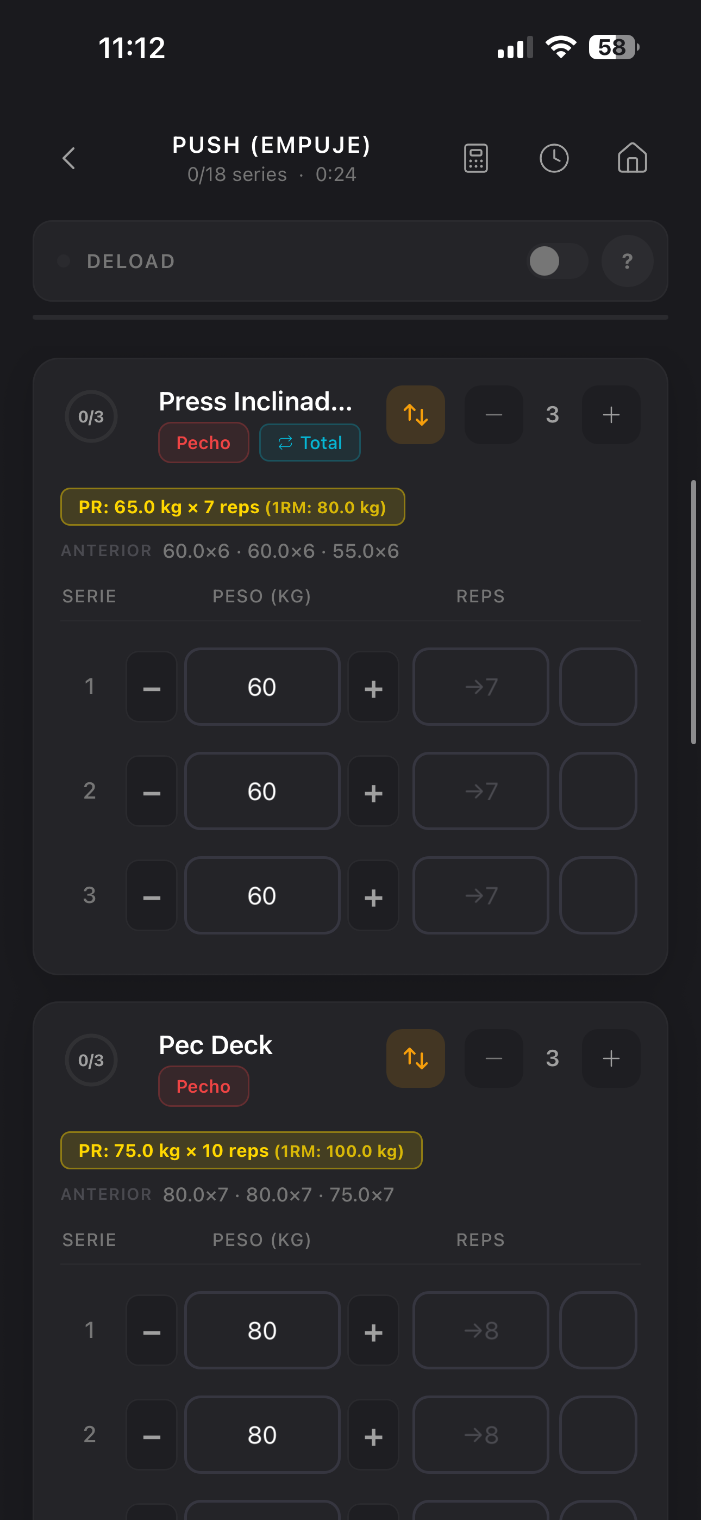Go to home screen icon
Screen dimensions: 701x1520
point(632,158)
